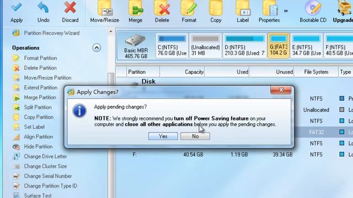The height and width of the screenshot is (198, 353).
Task: Select Change Serial Number operation
Action: [x=48, y=176]
